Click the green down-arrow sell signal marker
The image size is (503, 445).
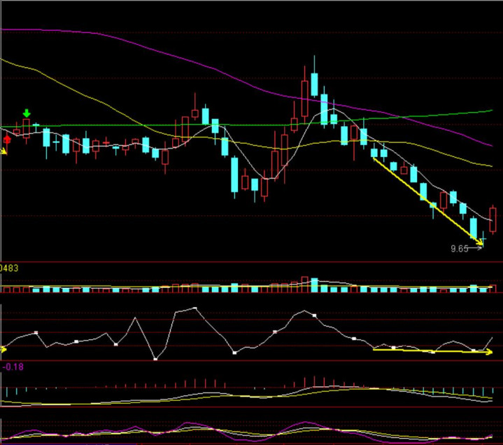(27, 113)
